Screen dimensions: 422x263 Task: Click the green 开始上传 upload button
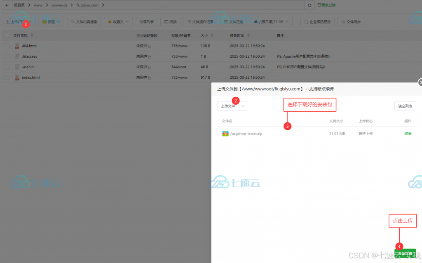pos(406,253)
